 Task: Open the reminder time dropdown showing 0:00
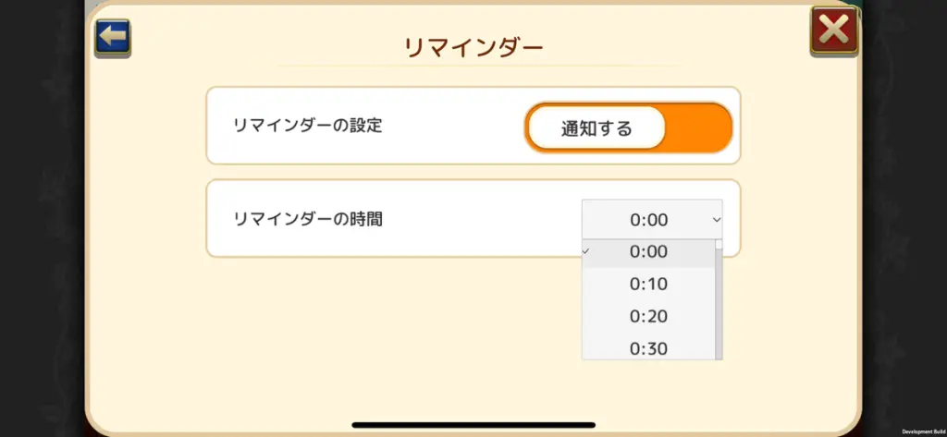[652, 220]
